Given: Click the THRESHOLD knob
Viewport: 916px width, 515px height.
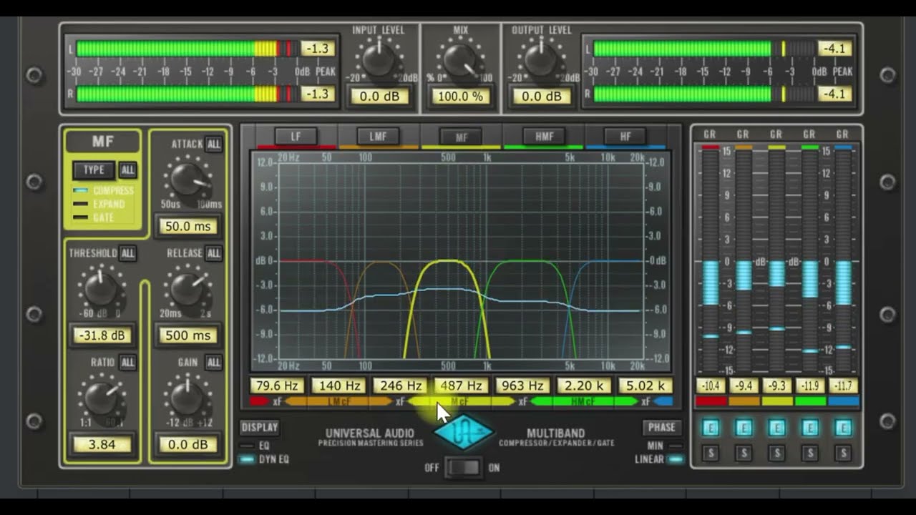Looking at the screenshot, I should click(x=101, y=289).
